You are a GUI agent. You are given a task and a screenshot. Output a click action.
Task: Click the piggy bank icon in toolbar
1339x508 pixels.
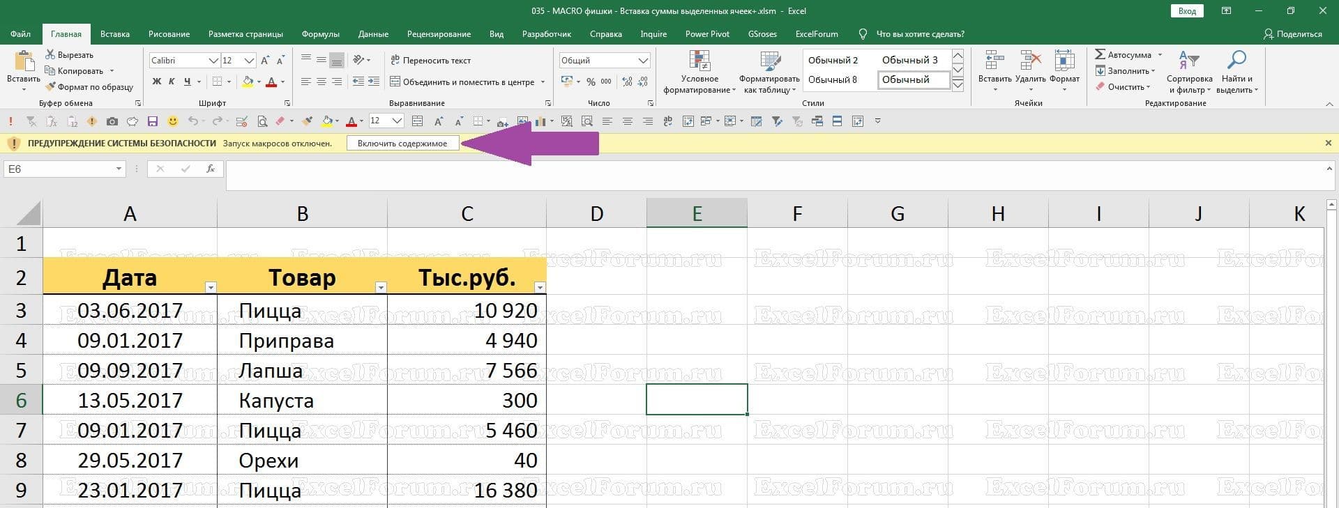(x=132, y=121)
